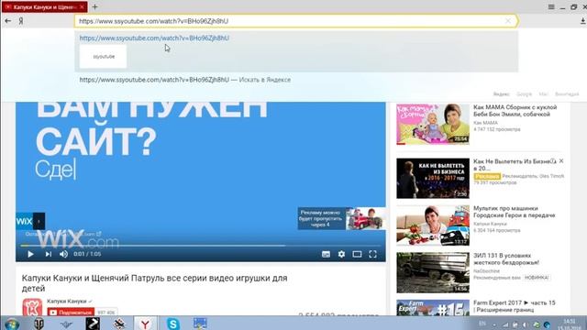Click the EN language indicator

(482, 324)
